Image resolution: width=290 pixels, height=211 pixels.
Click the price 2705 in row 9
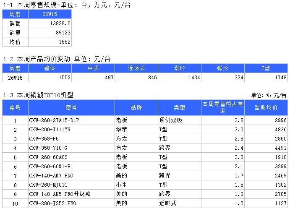click(281, 194)
